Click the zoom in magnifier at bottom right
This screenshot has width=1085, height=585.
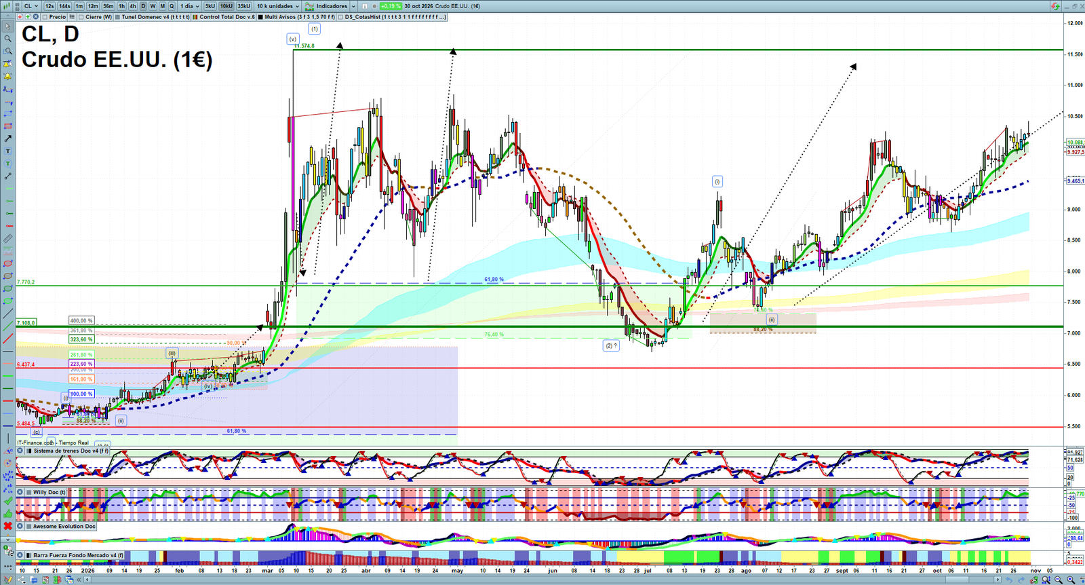point(1071,580)
